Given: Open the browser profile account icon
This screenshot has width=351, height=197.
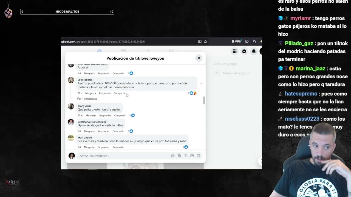Looking at the screenshot, I should [247, 42].
